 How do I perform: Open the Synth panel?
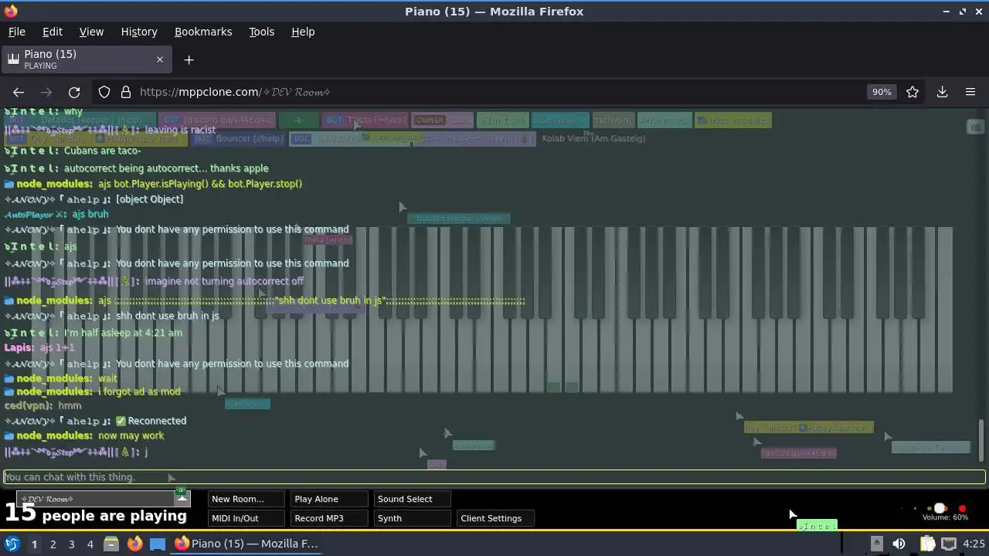click(411, 518)
